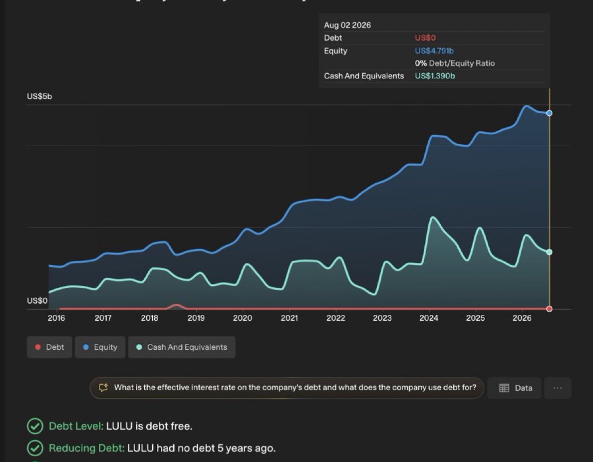Click 'LULU had no debt 5 years ago.' text
Image resolution: width=593 pixels, height=462 pixels.
(201, 448)
